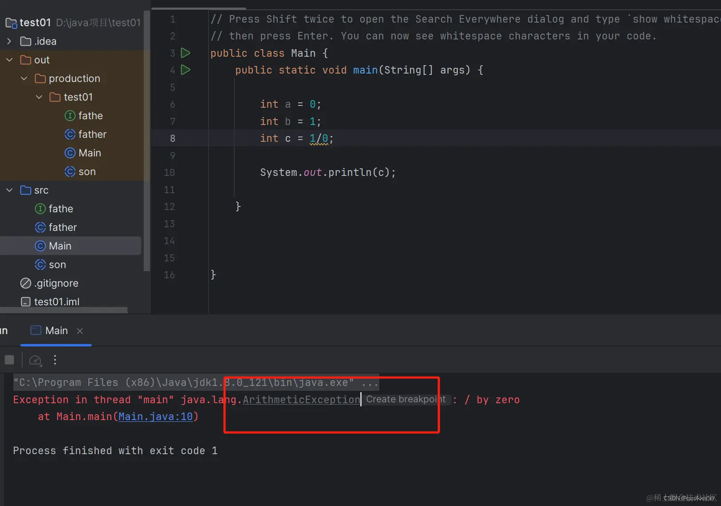Click line number 8 in the gutter
Image resolution: width=721 pixels, height=506 pixels.
click(173, 138)
